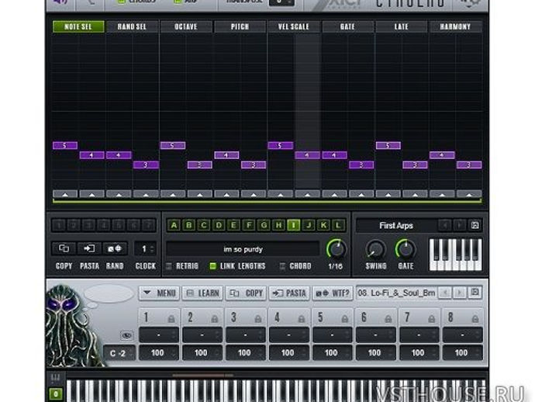Toggle the lock on chord slot 6

[388, 319]
